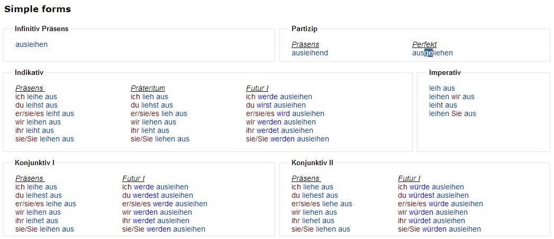Screen dimensions: 554x239
Task: Click 'ich leihe aus' in Indikativ Präsens
Action: [36, 97]
